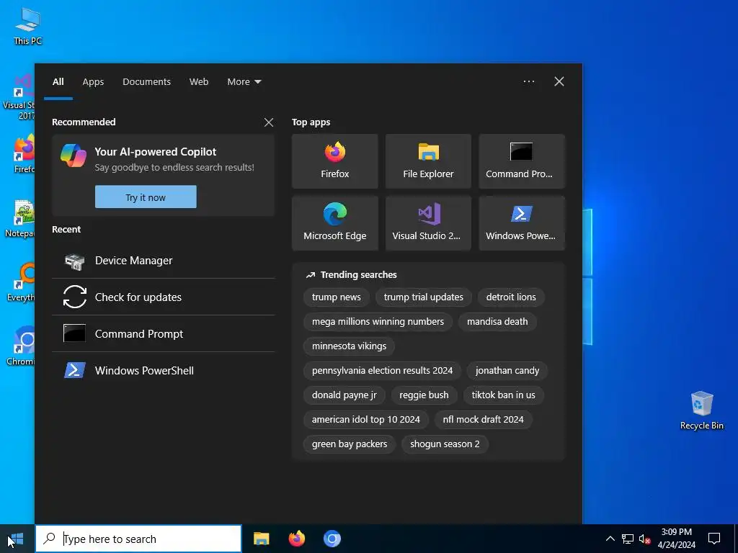The width and height of the screenshot is (738, 553).
Task: Open Chromium from the taskbar
Action: click(332, 539)
